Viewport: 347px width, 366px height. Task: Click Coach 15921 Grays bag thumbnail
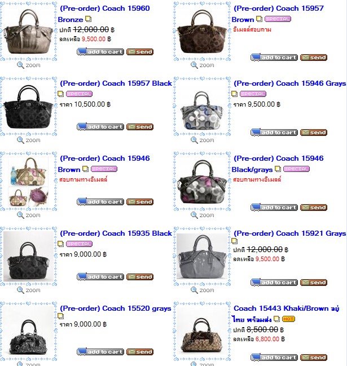tap(202, 256)
